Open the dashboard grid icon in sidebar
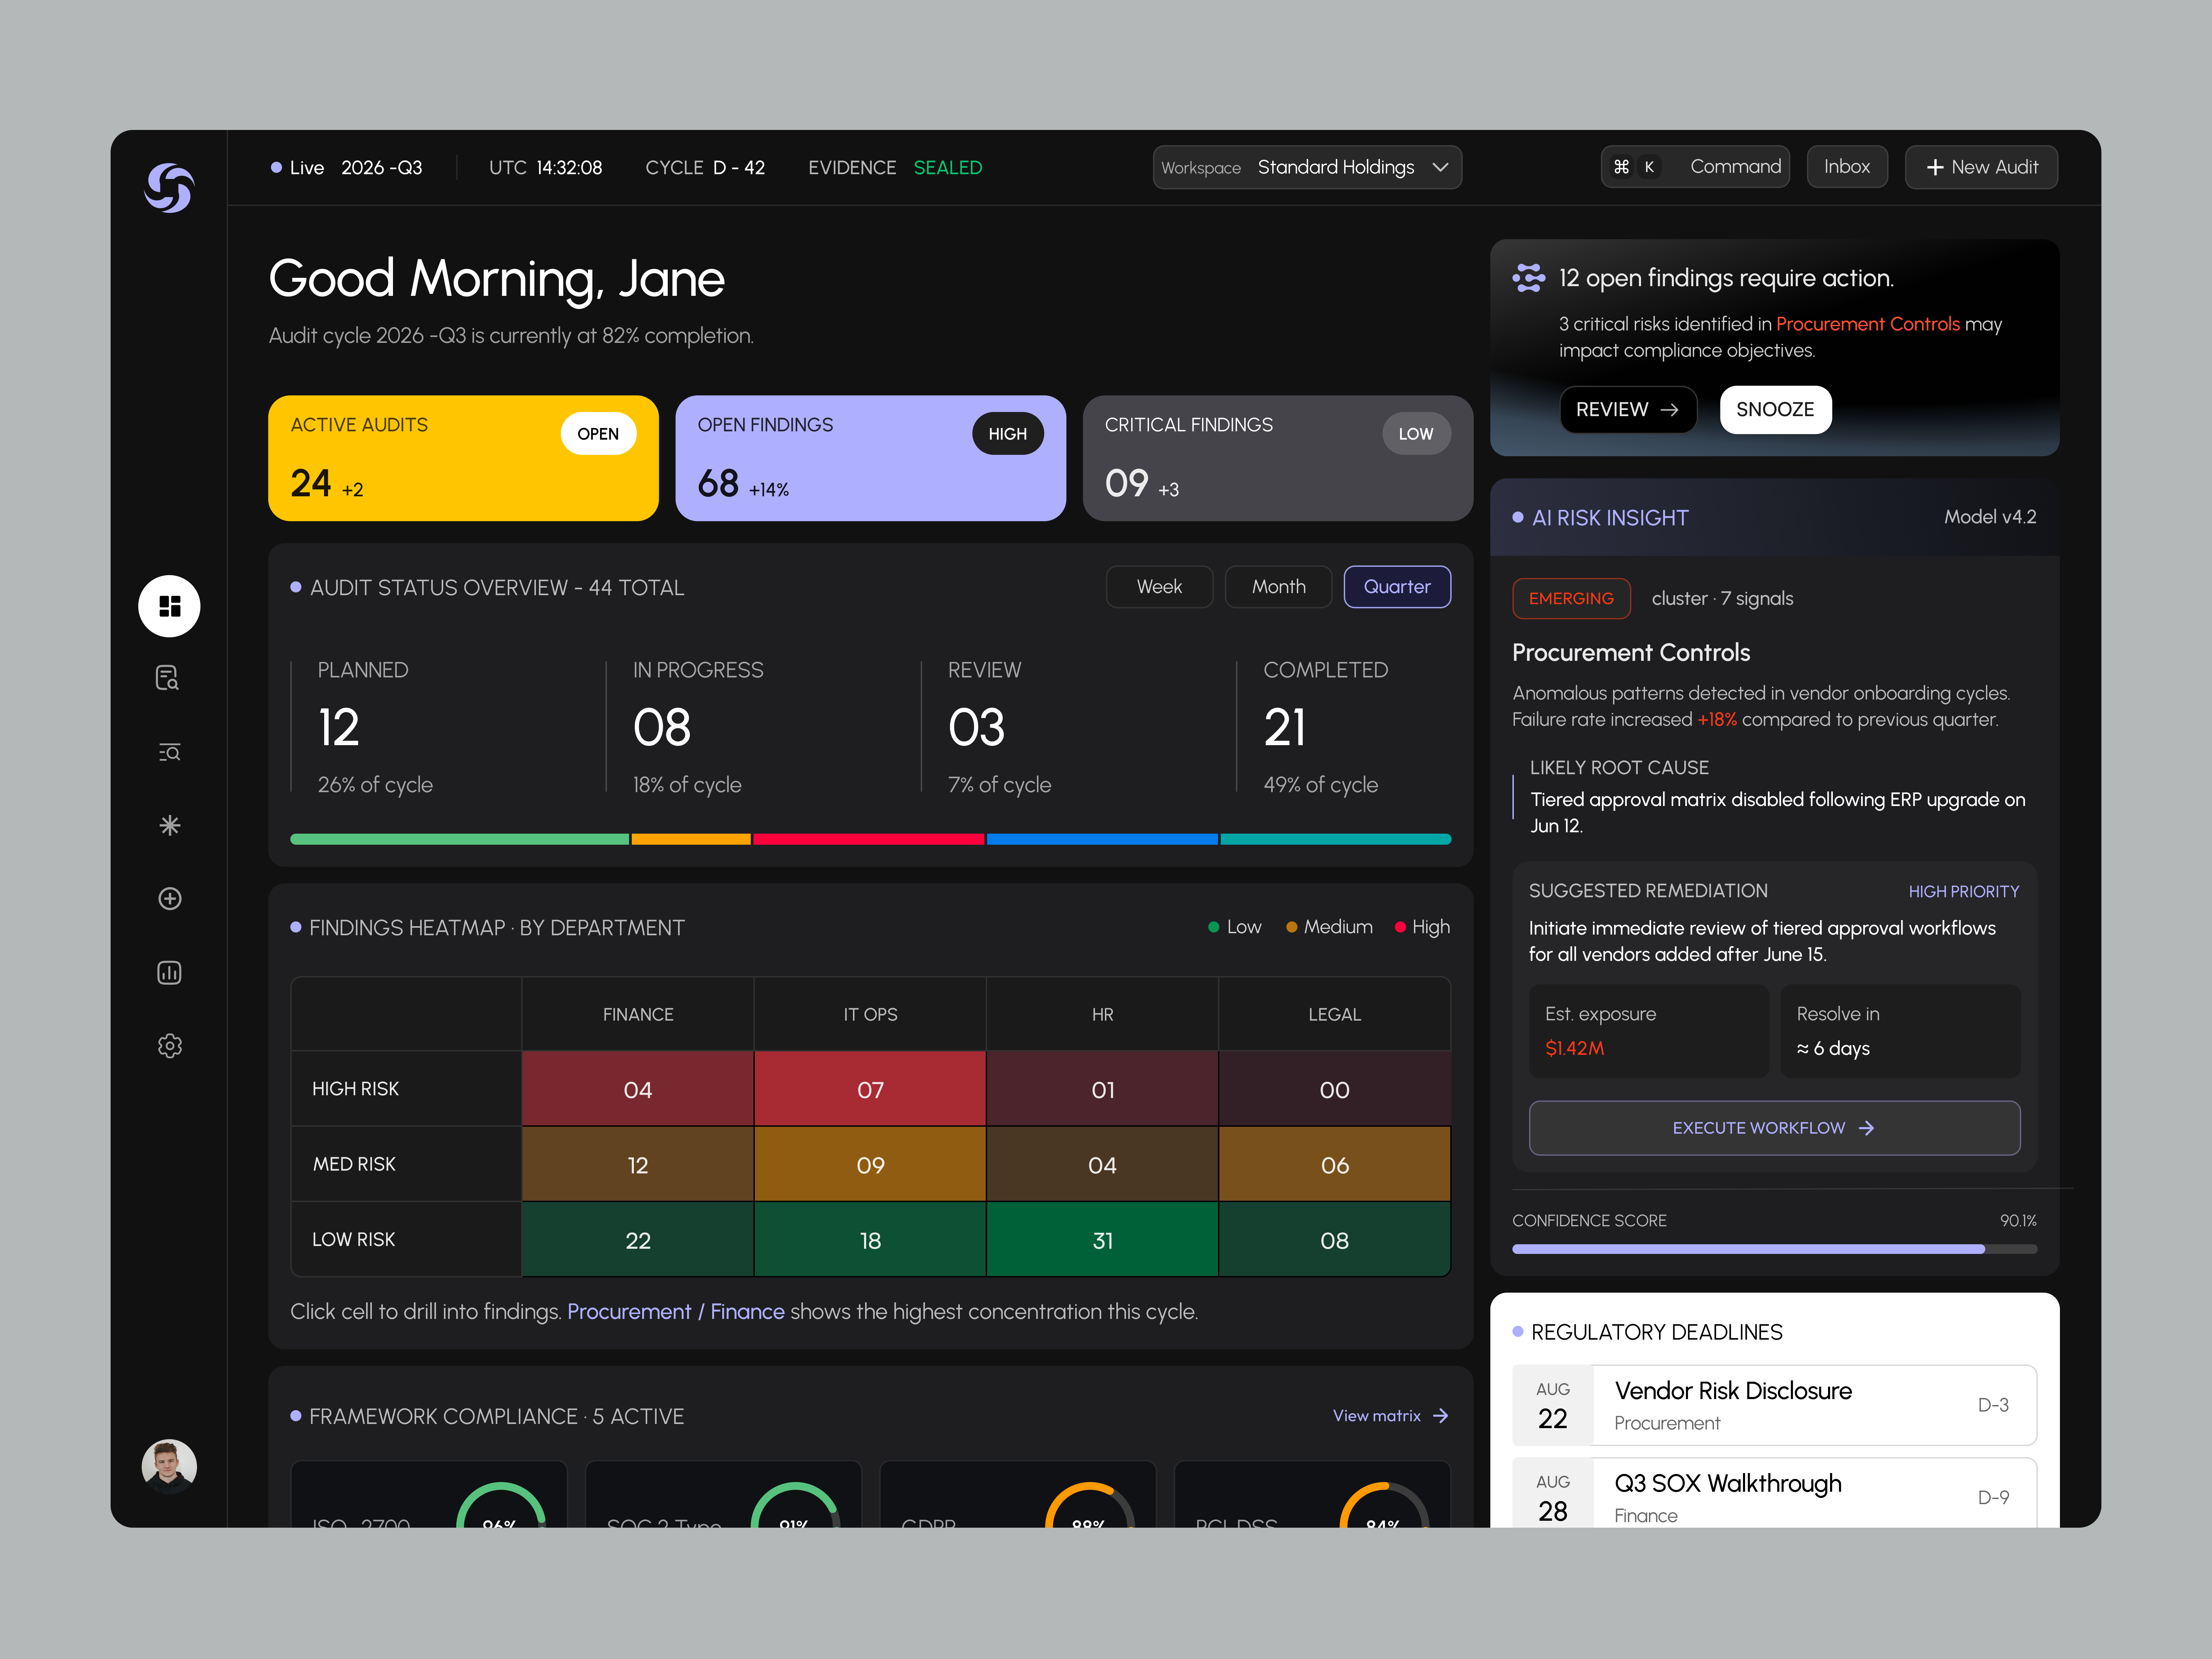This screenshot has width=2212, height=1659. 169,606
